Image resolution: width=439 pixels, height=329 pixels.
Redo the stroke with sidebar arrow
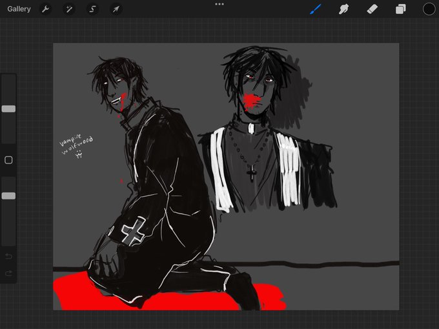tap(8, 273)
